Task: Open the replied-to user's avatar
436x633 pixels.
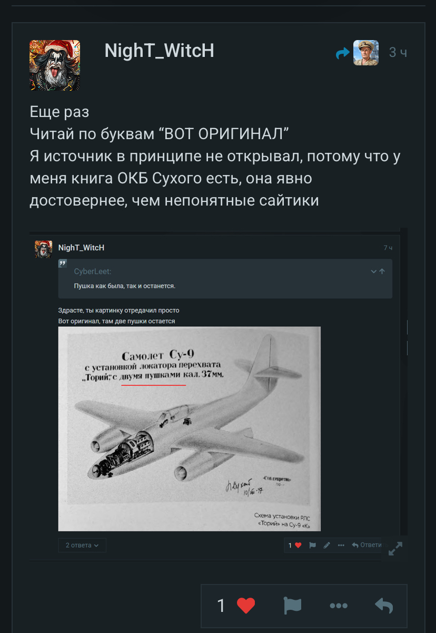Action: [x=365, y=53]
